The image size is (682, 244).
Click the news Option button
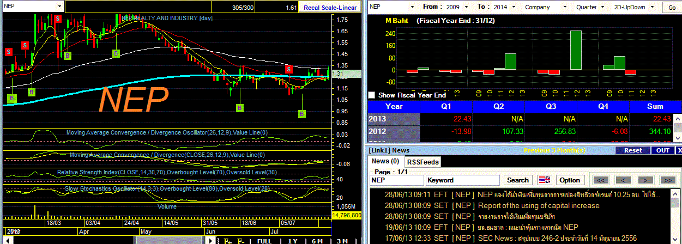point(570,180)
